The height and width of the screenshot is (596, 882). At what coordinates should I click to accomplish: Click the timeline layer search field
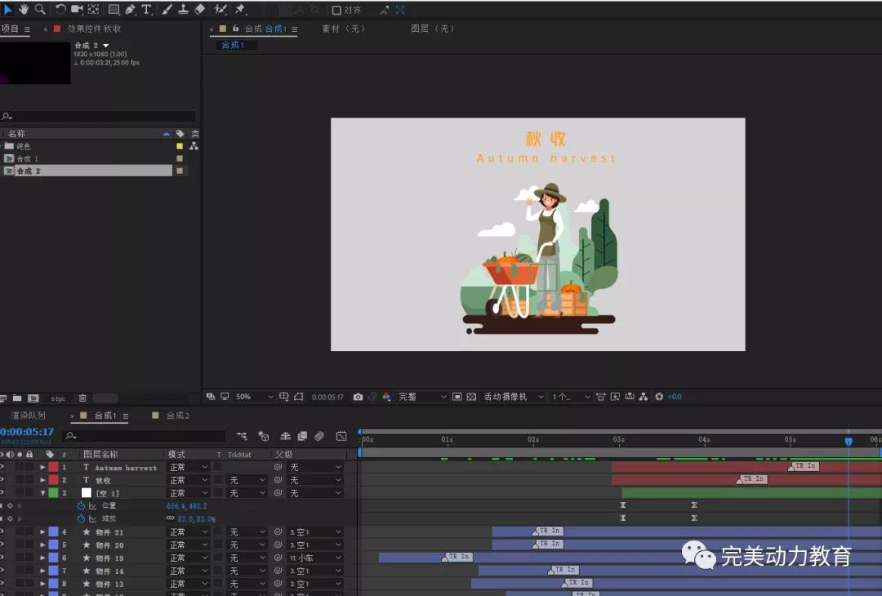point(147,436)
